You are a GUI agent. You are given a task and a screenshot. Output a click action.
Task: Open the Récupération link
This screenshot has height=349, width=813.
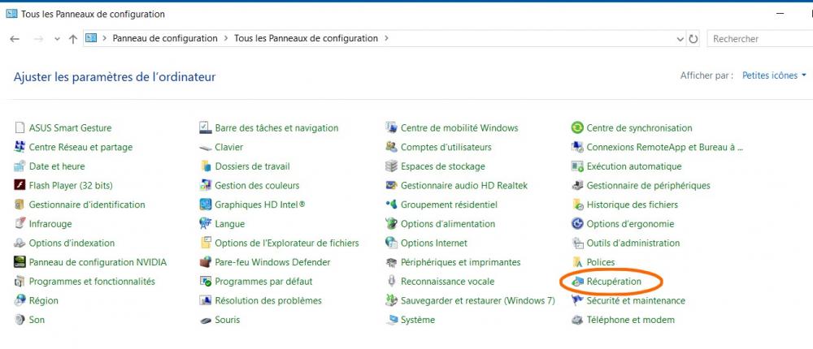tap(614, 282)
